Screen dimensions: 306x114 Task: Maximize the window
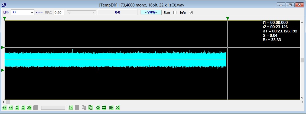point(290,5)
